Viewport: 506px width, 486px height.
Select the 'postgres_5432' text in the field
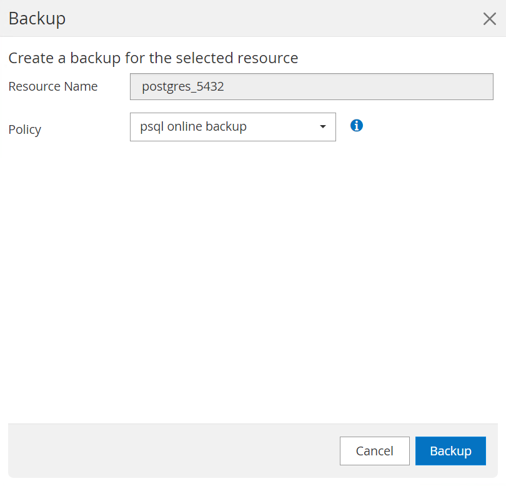pyautogui.click(x=183, y=87)
